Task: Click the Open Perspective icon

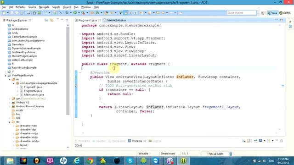Action: coord(263,13)
